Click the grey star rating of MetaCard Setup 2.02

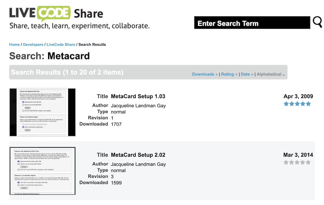pyautogui.click(x=297, y=162)
